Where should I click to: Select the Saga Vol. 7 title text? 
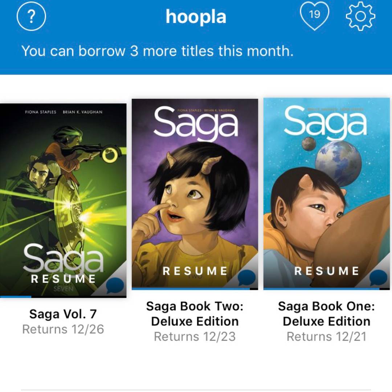(63, 314)
